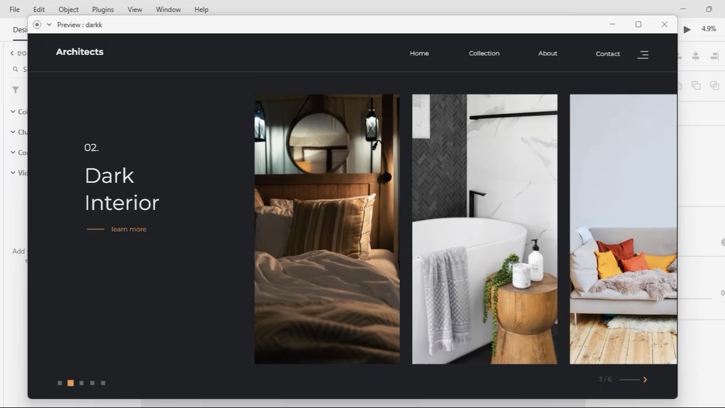Click the search magnifier icon in the left panel

(15, 69)
